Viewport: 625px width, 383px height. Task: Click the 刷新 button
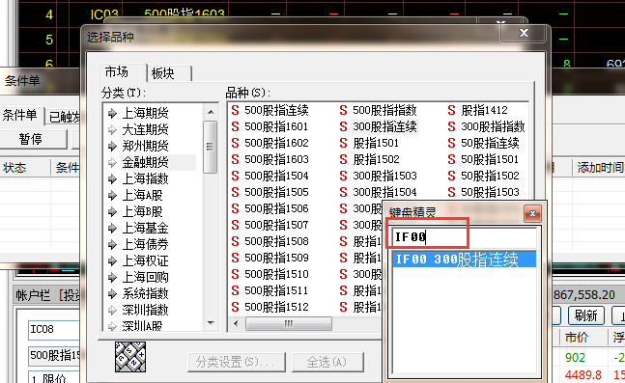[x=586, y=315]
